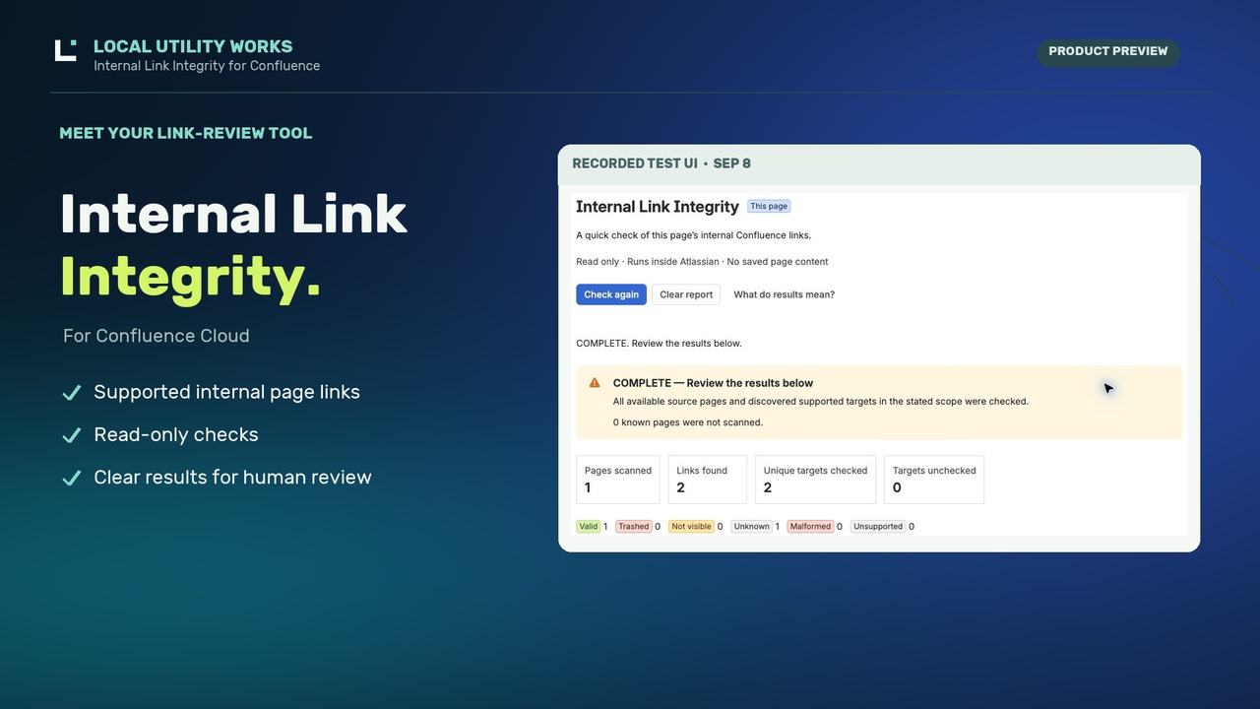Click the MEET YOUR LINK-REVIEW TOOL heading

click(186, 133)
